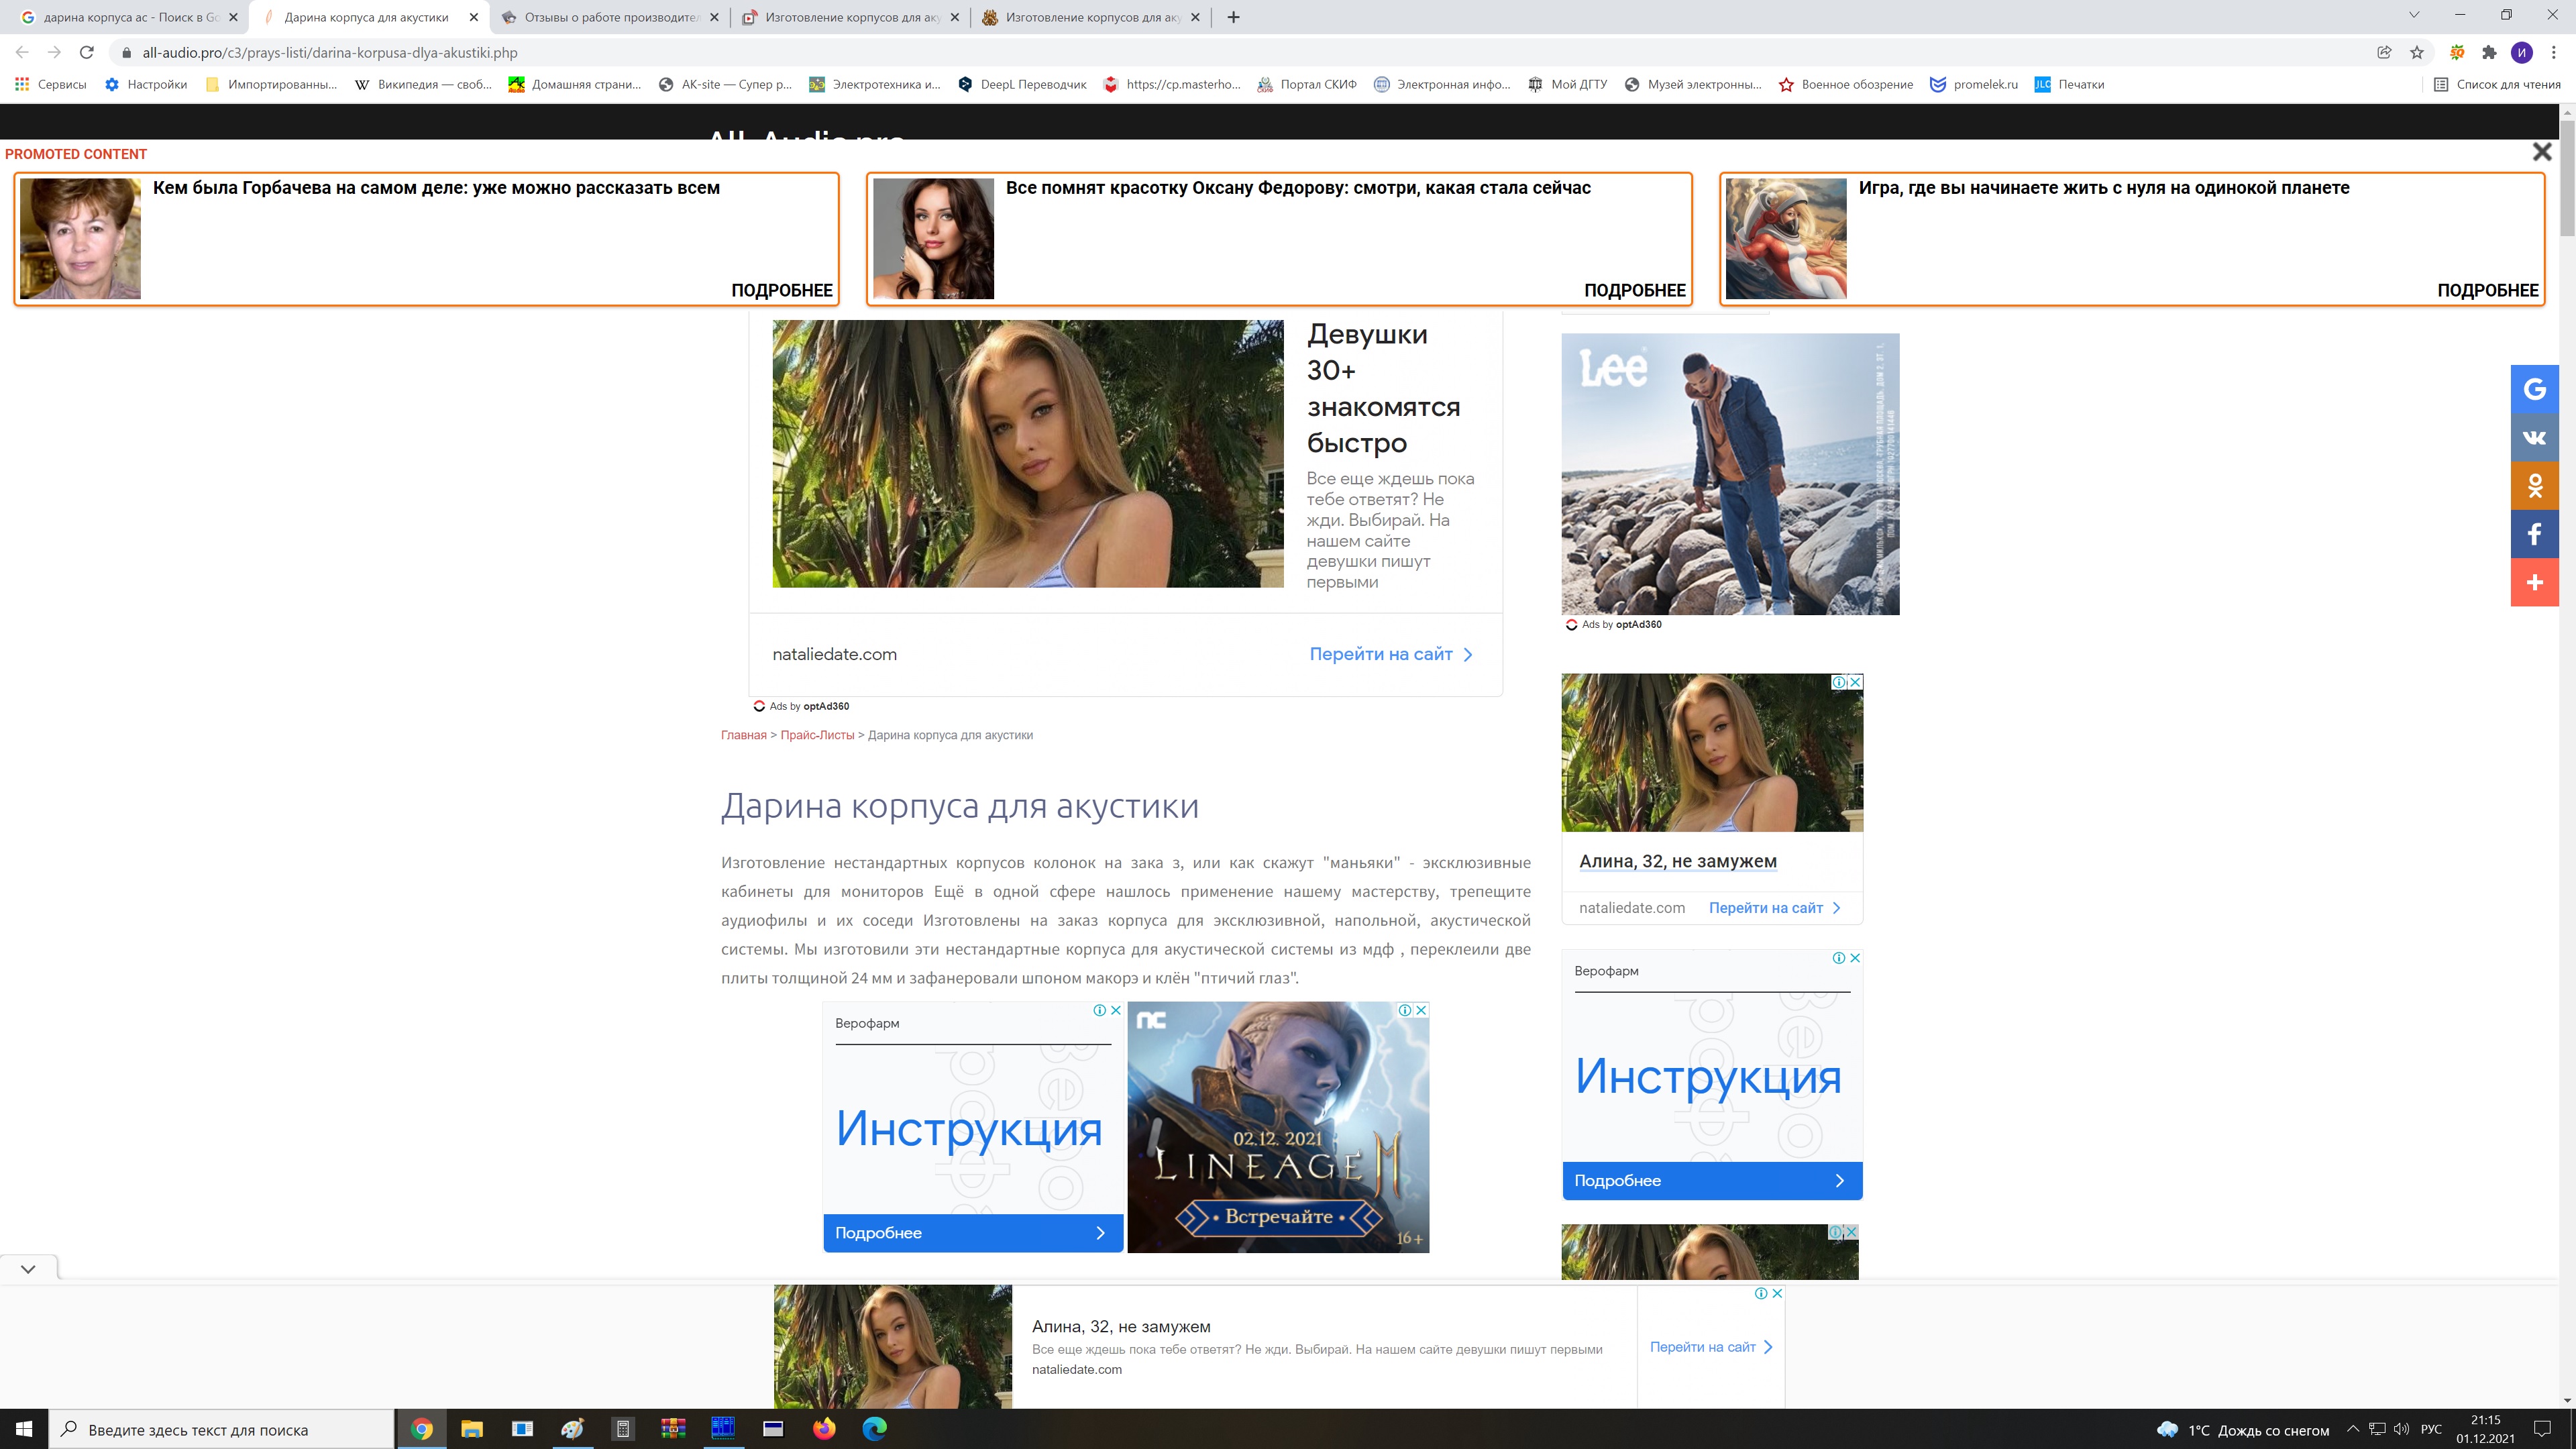Go to the Прайс-Листы breadcrumb link
Image resolution: width=2576 pixels, height=1449 pixels.
point(817,735)
